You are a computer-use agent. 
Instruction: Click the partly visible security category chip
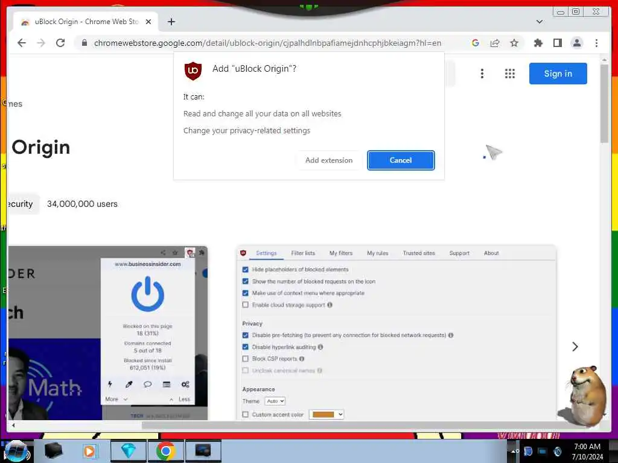click(x=23, y=204)
